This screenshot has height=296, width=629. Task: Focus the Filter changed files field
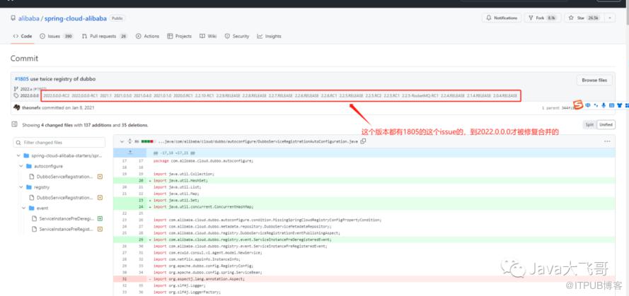(x=59, y=142)
